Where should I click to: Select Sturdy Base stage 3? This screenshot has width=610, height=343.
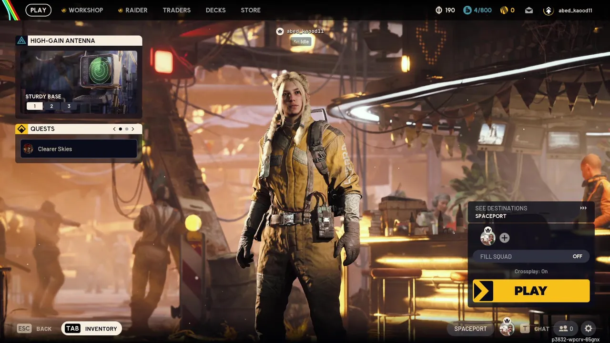[x=69, y=106]
